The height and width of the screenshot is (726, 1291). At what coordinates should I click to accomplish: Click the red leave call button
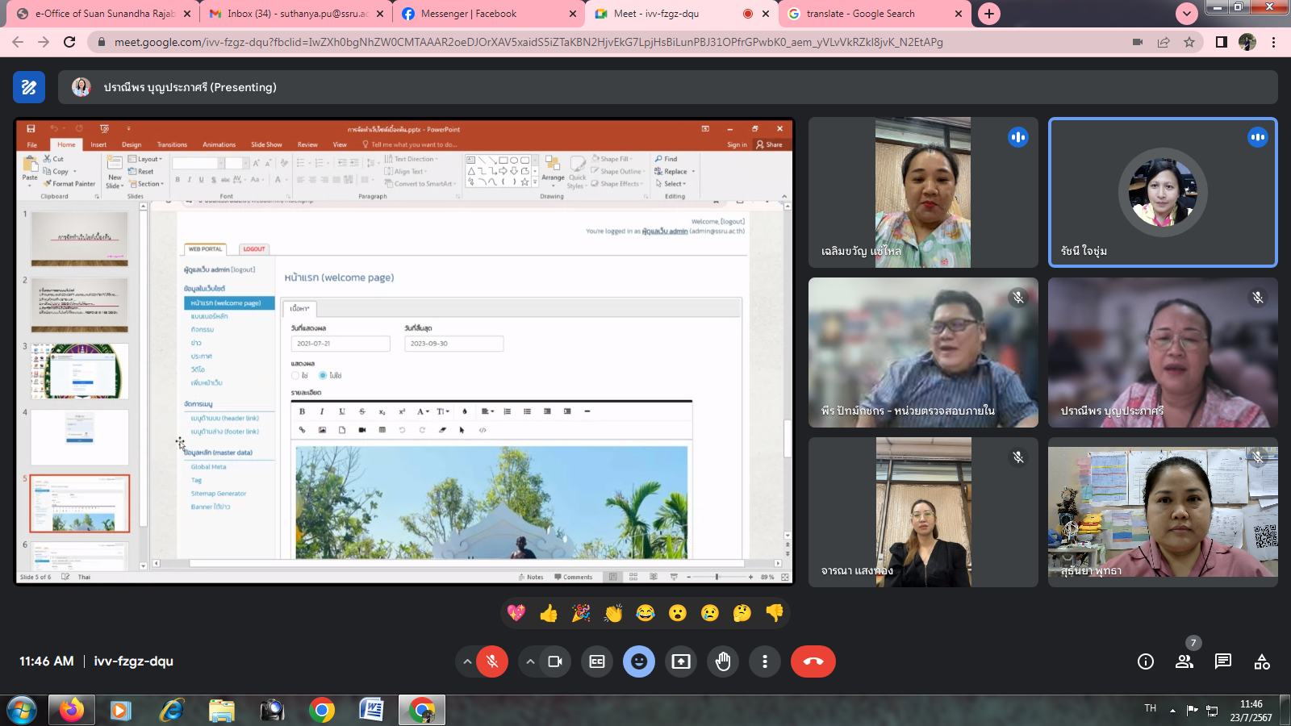tap(813, 661)
